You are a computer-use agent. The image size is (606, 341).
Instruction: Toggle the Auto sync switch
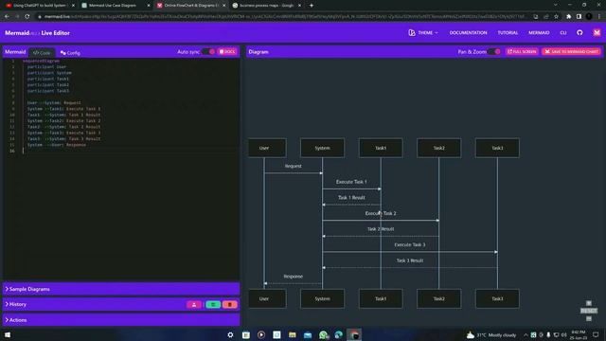[x=208, y=52]
